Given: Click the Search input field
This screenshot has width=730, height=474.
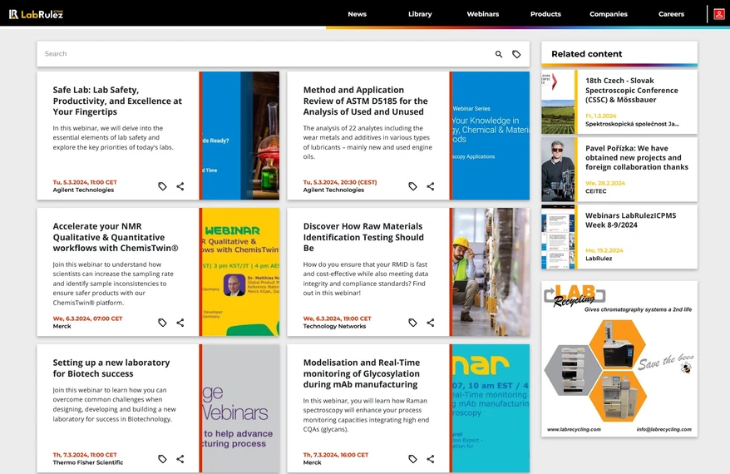Looking at the screenshot, I should (x=265, y=54).
